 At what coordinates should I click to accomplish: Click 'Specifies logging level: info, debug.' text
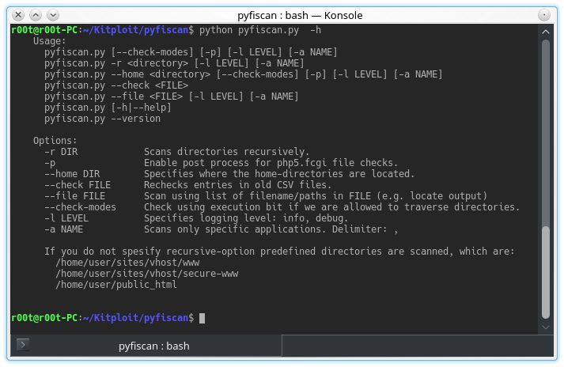(x=246, y=218)
